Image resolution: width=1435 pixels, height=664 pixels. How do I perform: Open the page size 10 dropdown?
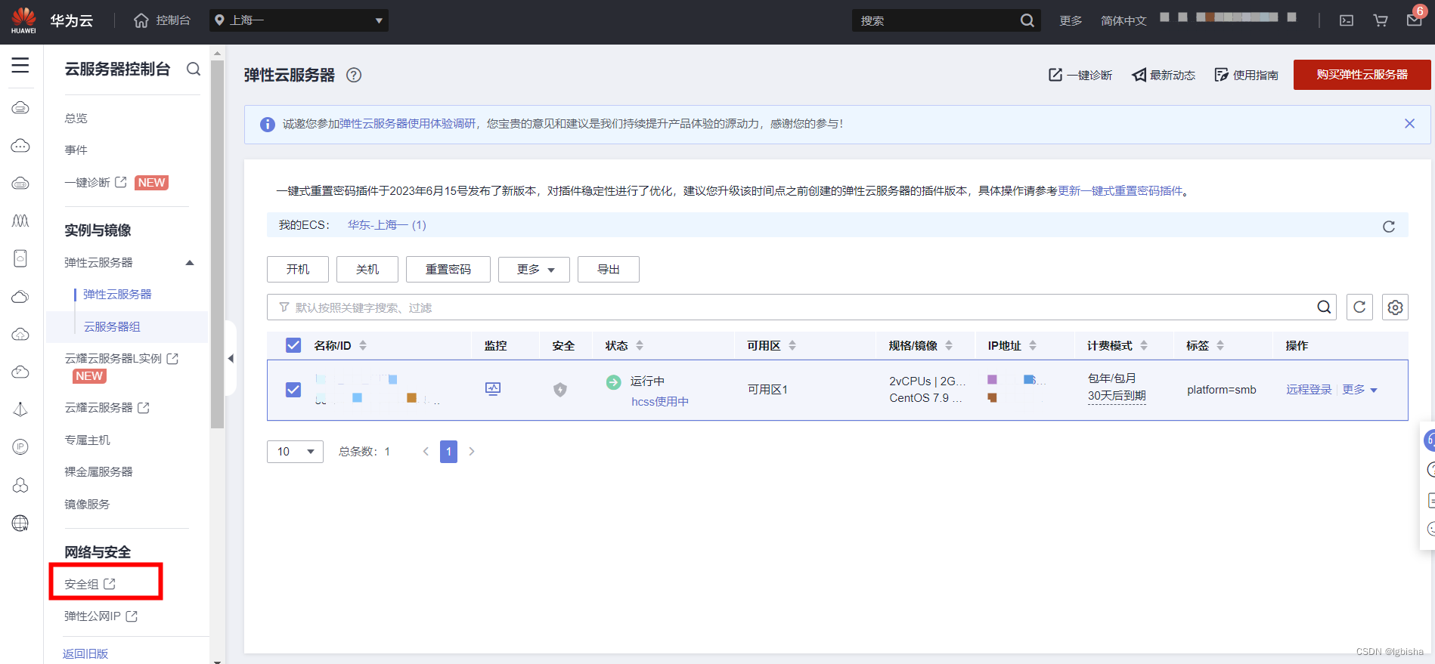point(295,452)
